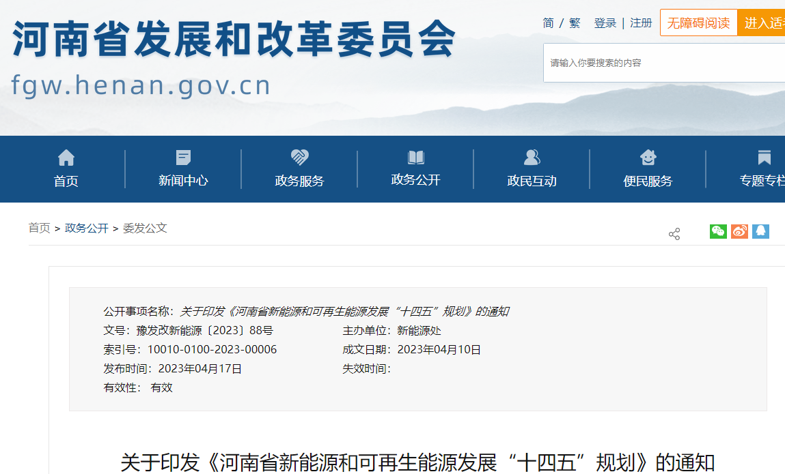Viewport: 785px width, 474px height.
Task: Enable 无障碍阅读 accessibility mode
Action: [698, 23]
